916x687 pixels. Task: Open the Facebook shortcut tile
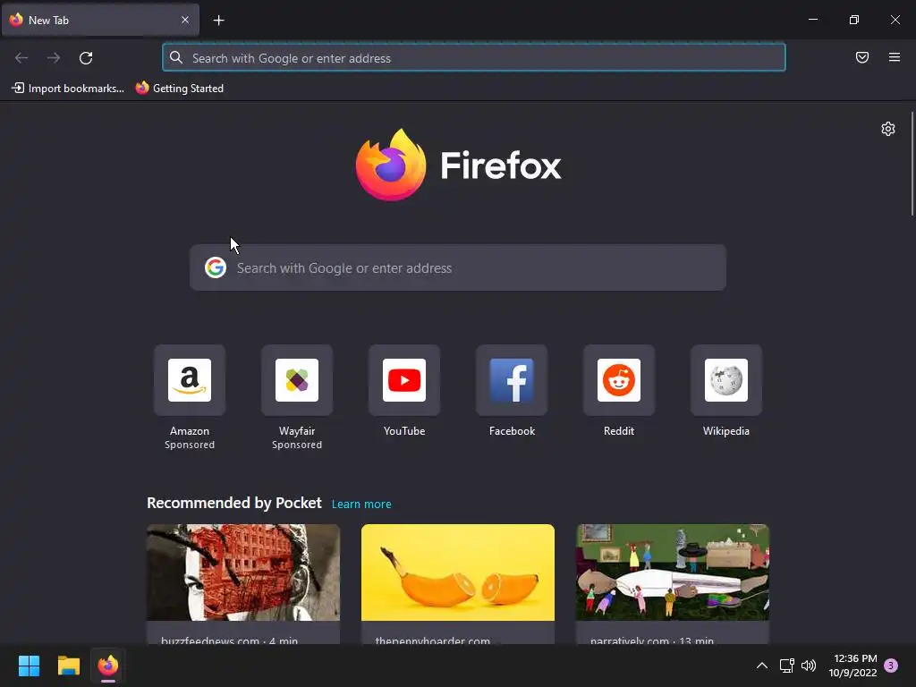[512, 380]
